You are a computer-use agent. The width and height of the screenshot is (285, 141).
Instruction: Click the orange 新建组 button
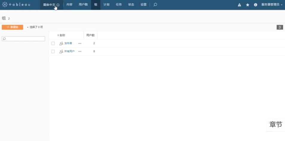click(x=12, y=27)
